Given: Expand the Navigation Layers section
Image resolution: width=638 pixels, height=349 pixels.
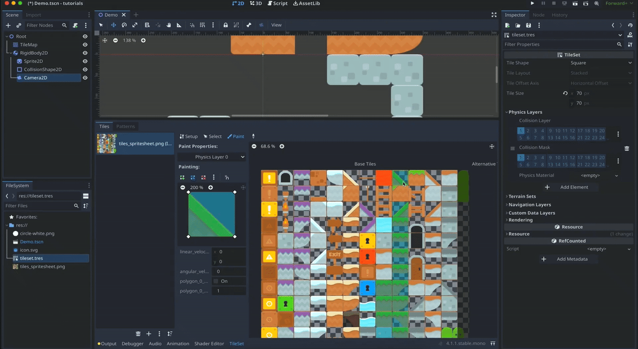Looking at the screenshot, I should click(x=529, y=205).
